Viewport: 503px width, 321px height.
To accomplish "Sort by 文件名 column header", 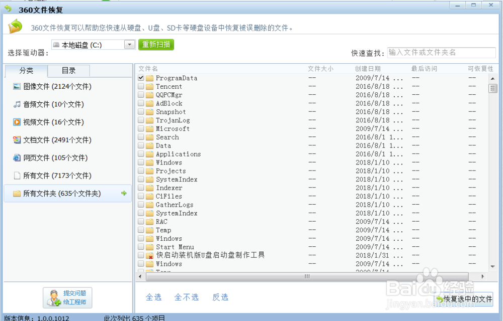I will [x=148, y=69].
